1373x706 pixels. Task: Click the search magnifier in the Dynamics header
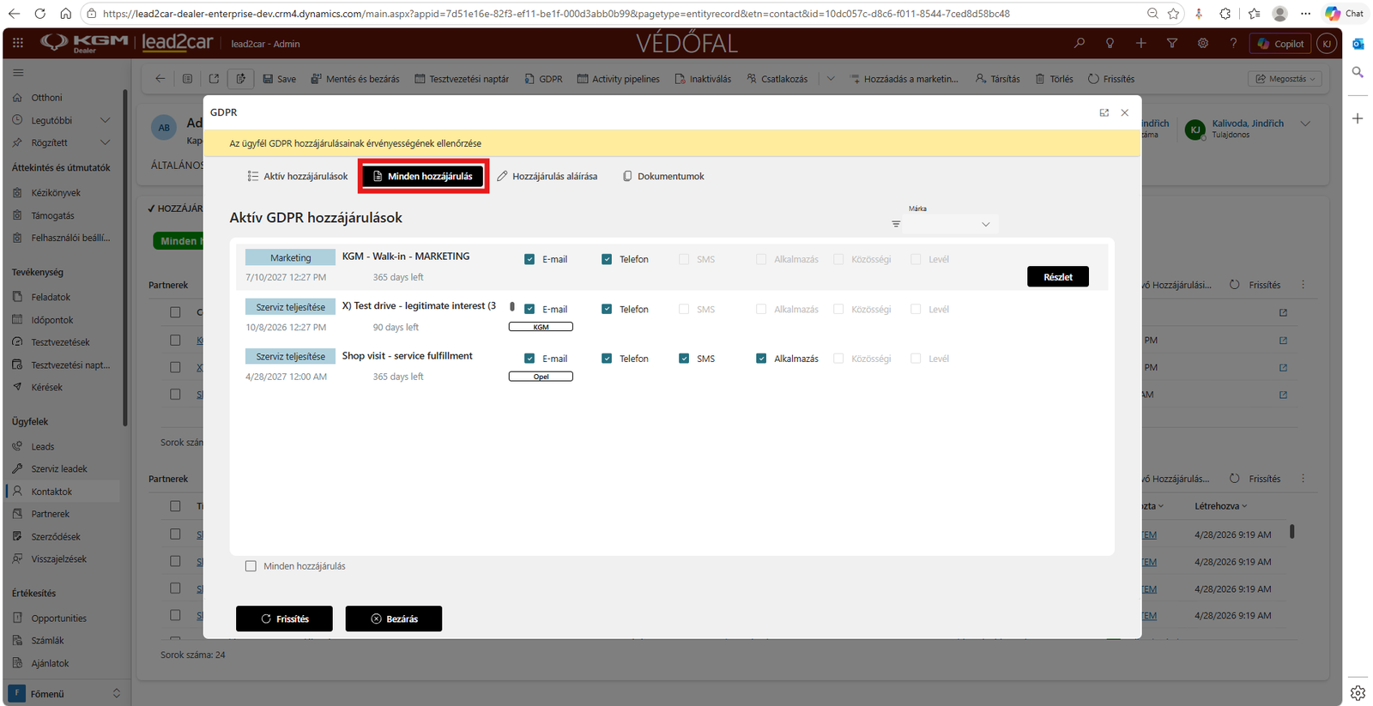tap(1080, 43)
